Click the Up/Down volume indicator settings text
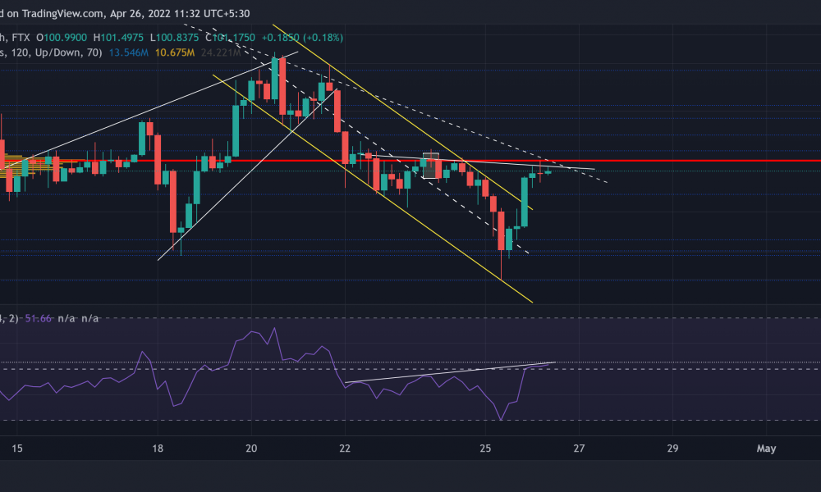 point(51,52)
